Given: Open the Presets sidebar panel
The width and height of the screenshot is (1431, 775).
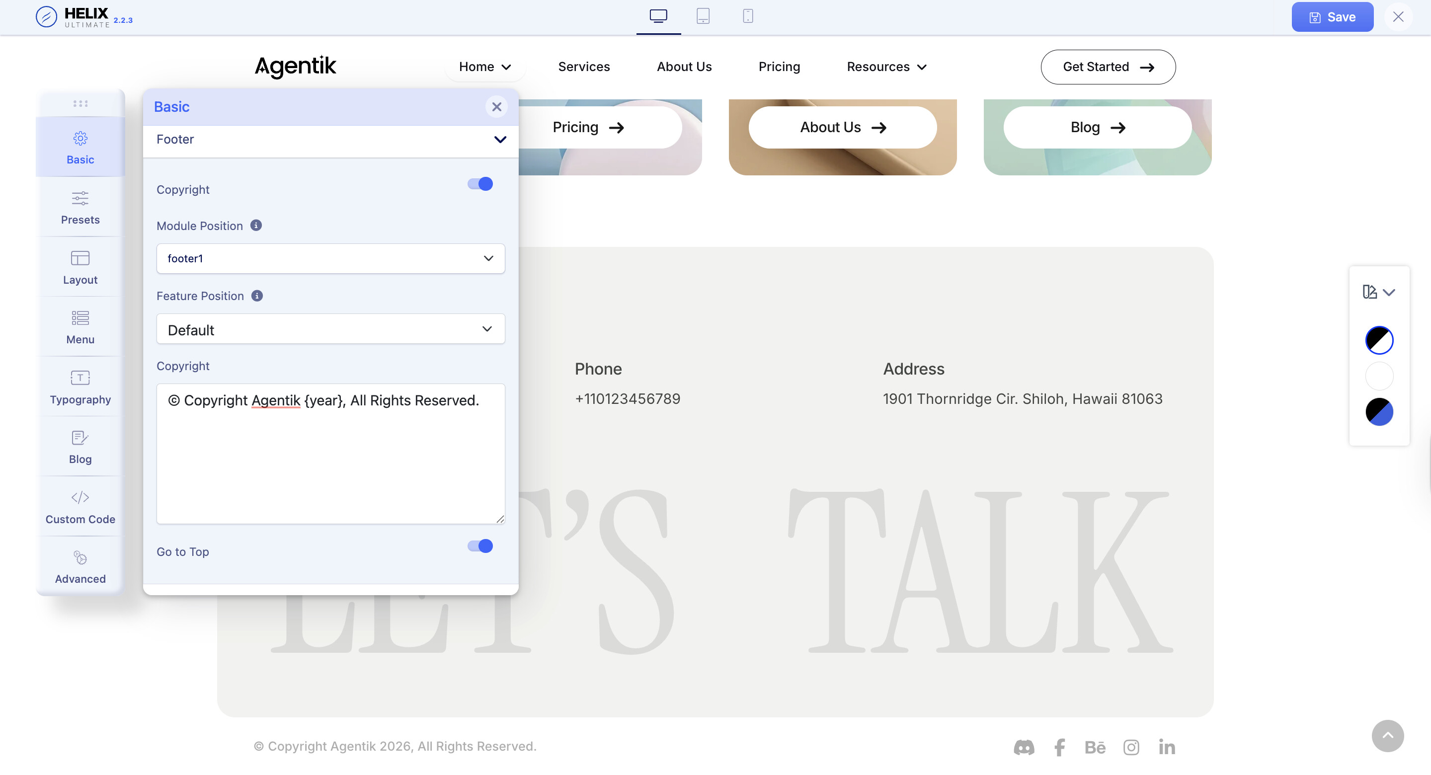Looking at the screenshot, I should (80, 207).
